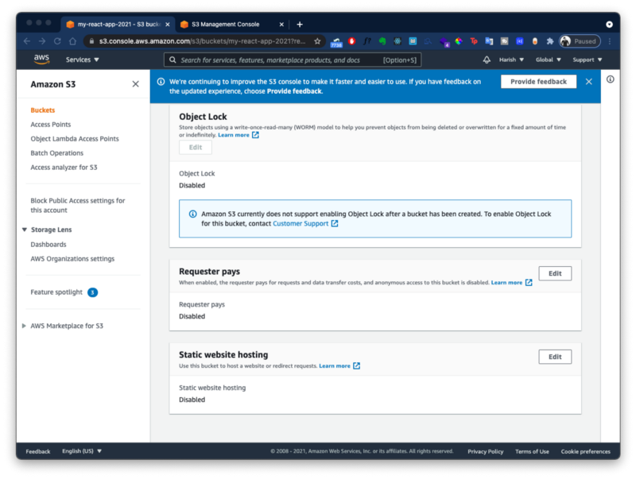Open external link icon beside Customer Support

point(335,223)
